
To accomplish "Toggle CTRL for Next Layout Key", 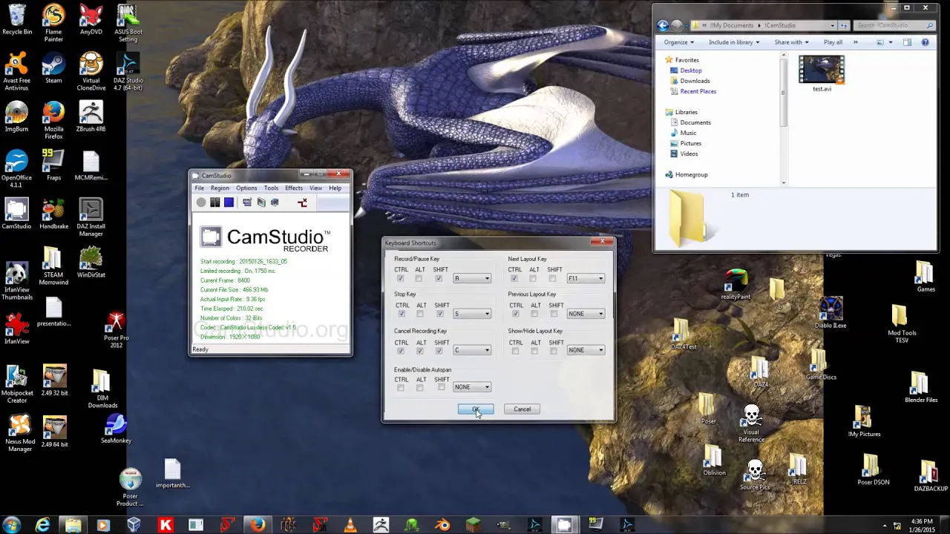I will tap(514, 279).
